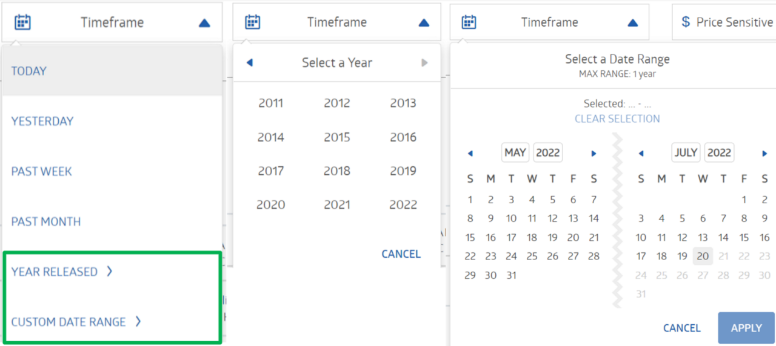776x346 pixels.
Task: Go to previous month beside MAY
Action: (x=470, y=154)
